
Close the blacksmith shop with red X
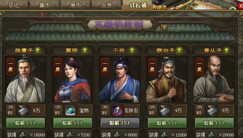(x=240, y=6)
